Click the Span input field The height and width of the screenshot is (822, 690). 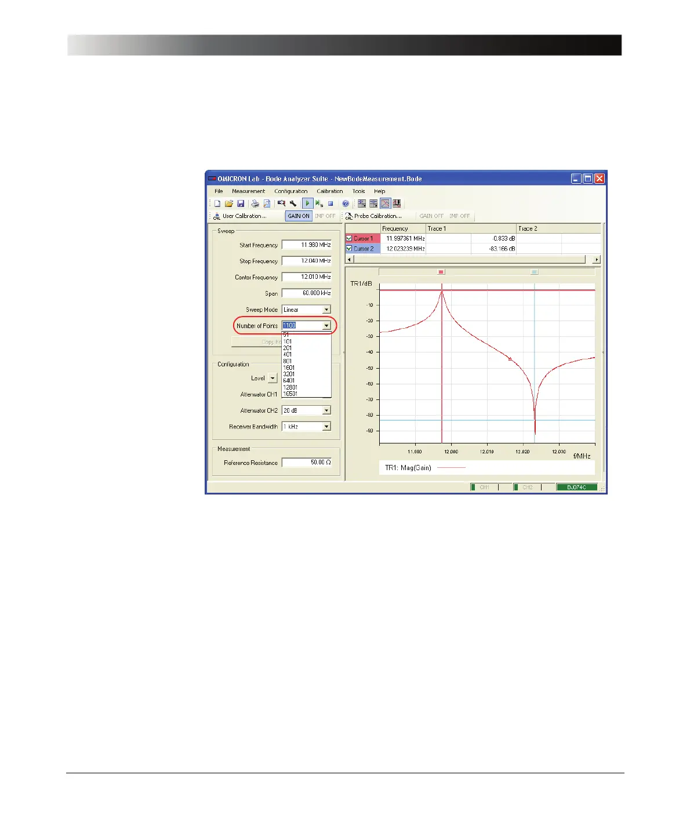point(307,293)
